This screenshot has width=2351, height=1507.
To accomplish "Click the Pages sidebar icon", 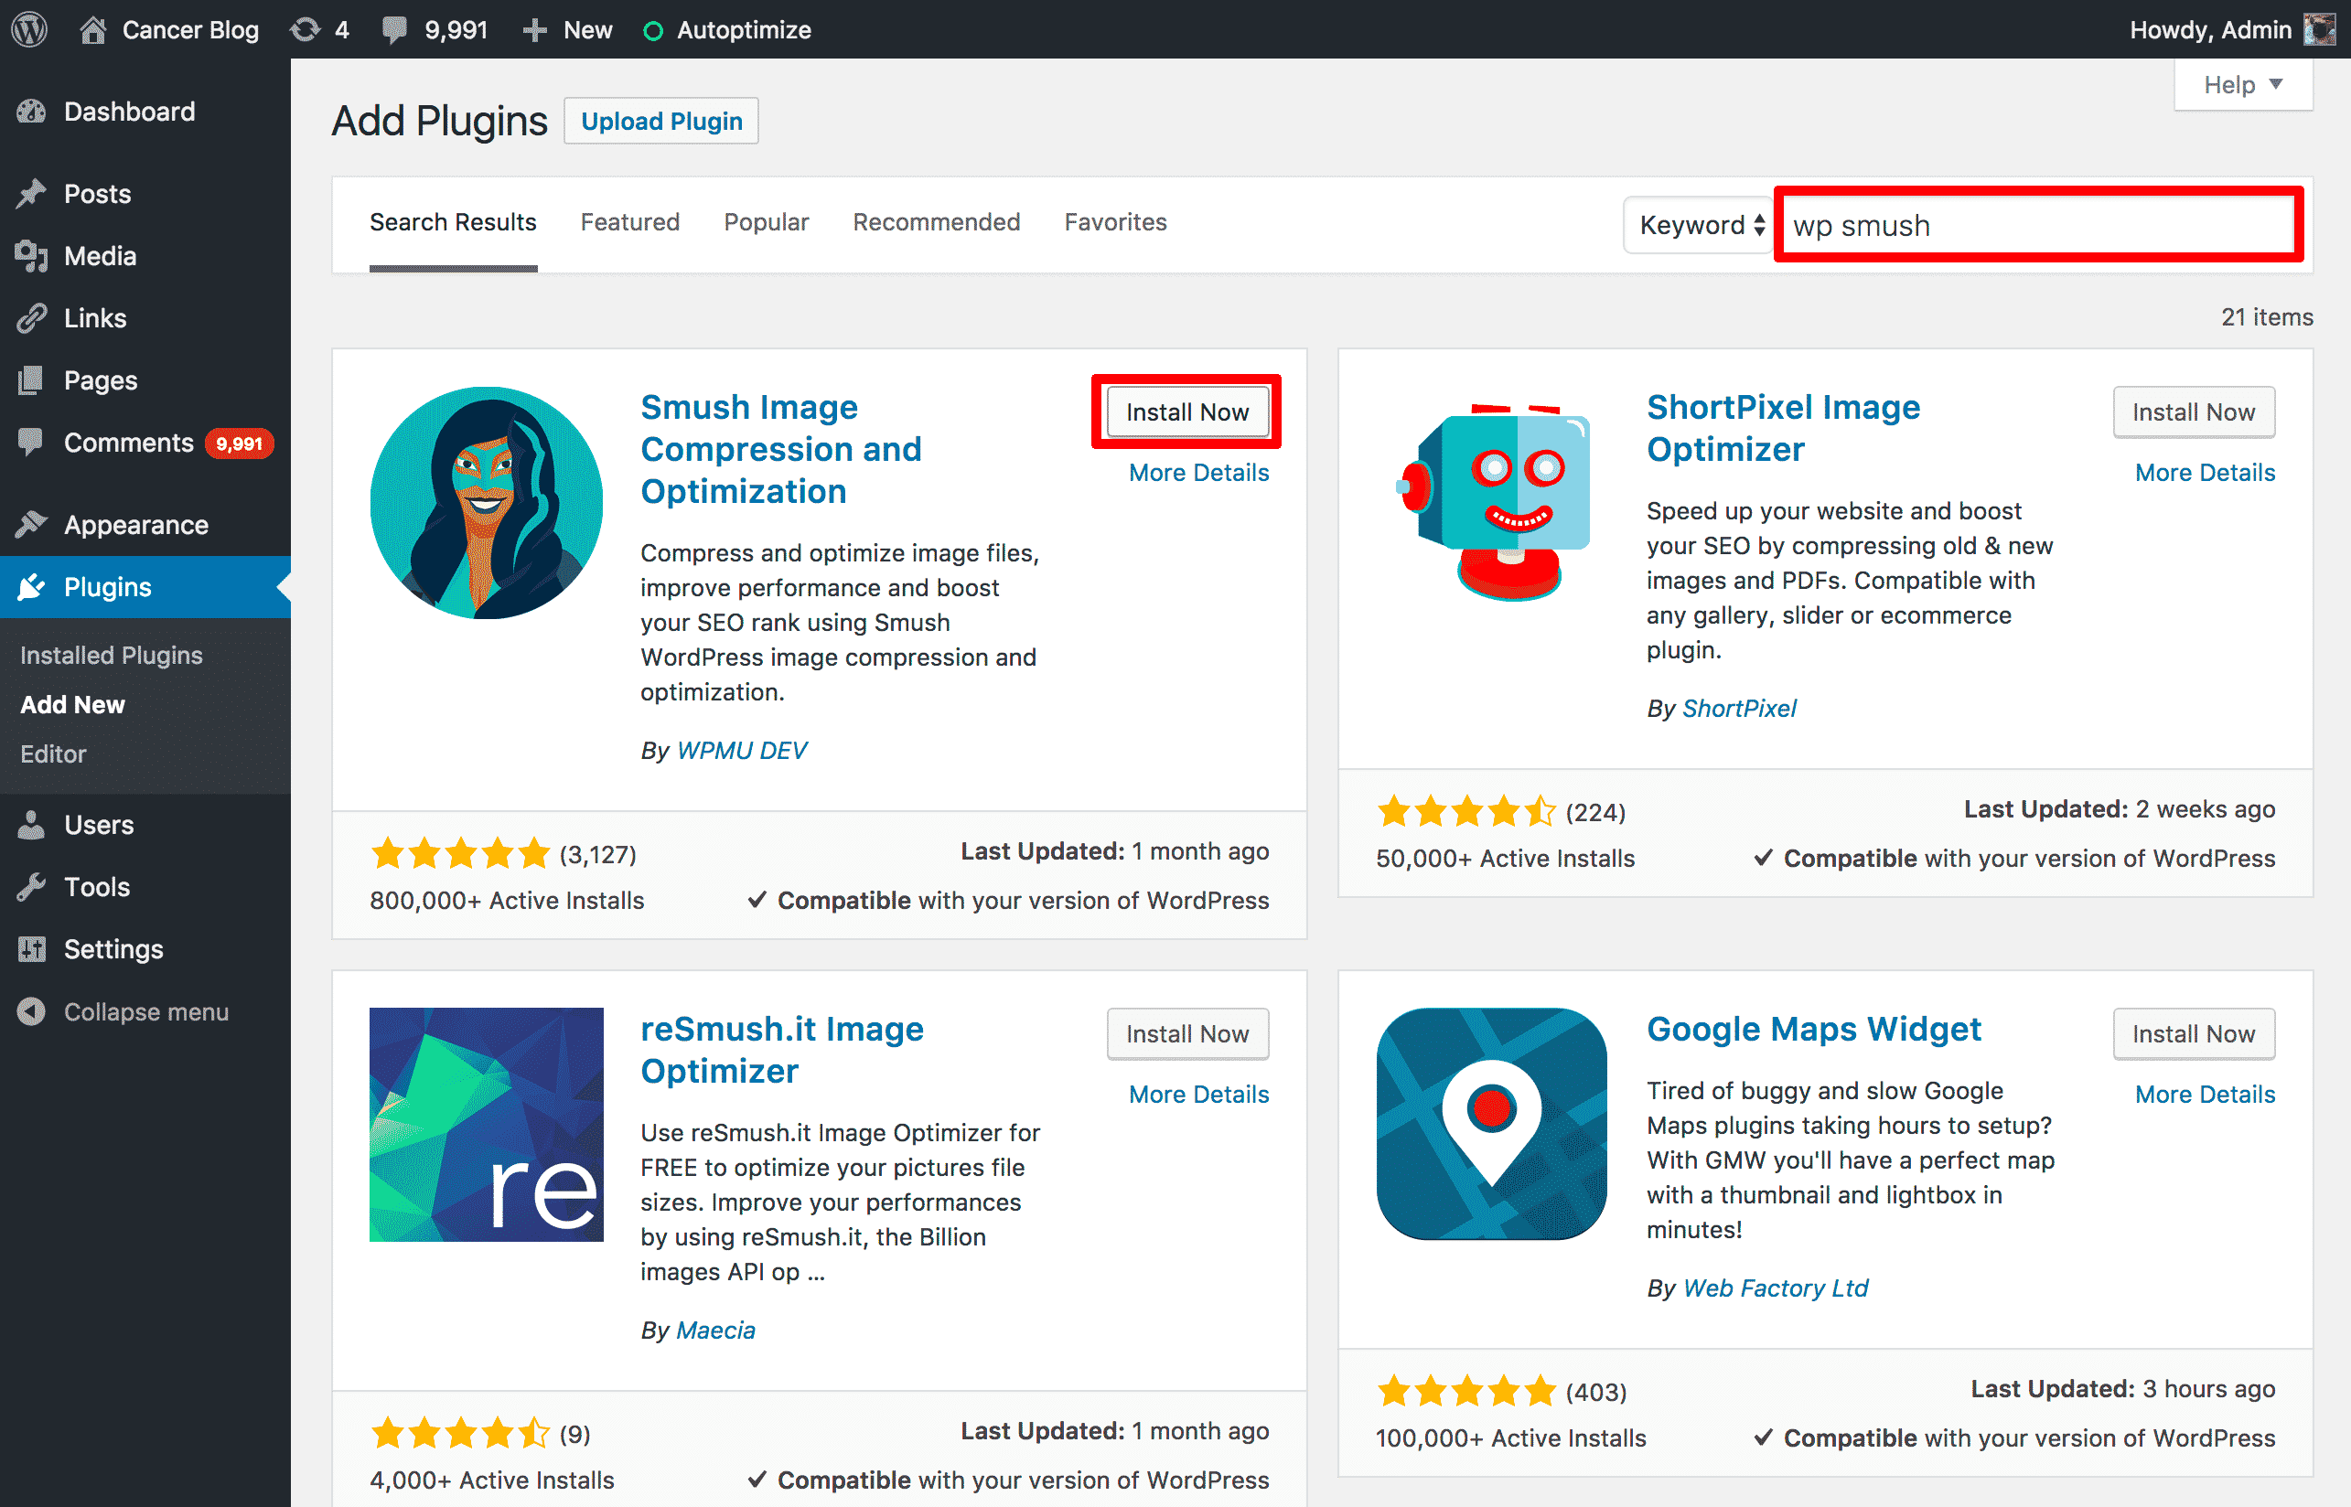I will click(x=31, y=380).
